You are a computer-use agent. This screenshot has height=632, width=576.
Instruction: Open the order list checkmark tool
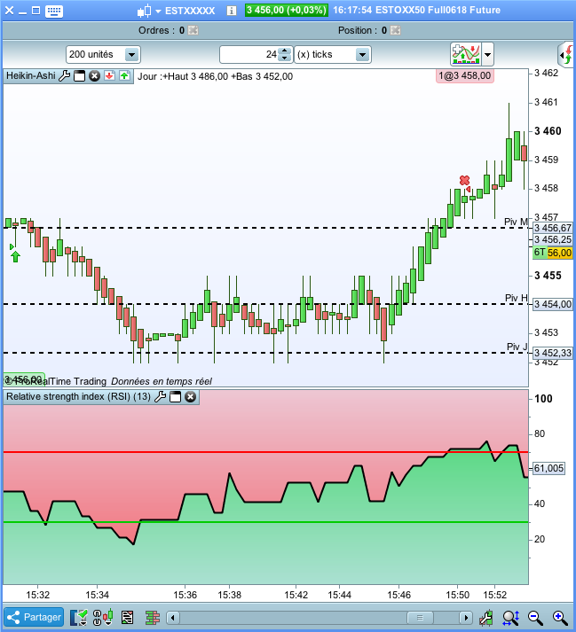tap(79, 618)
